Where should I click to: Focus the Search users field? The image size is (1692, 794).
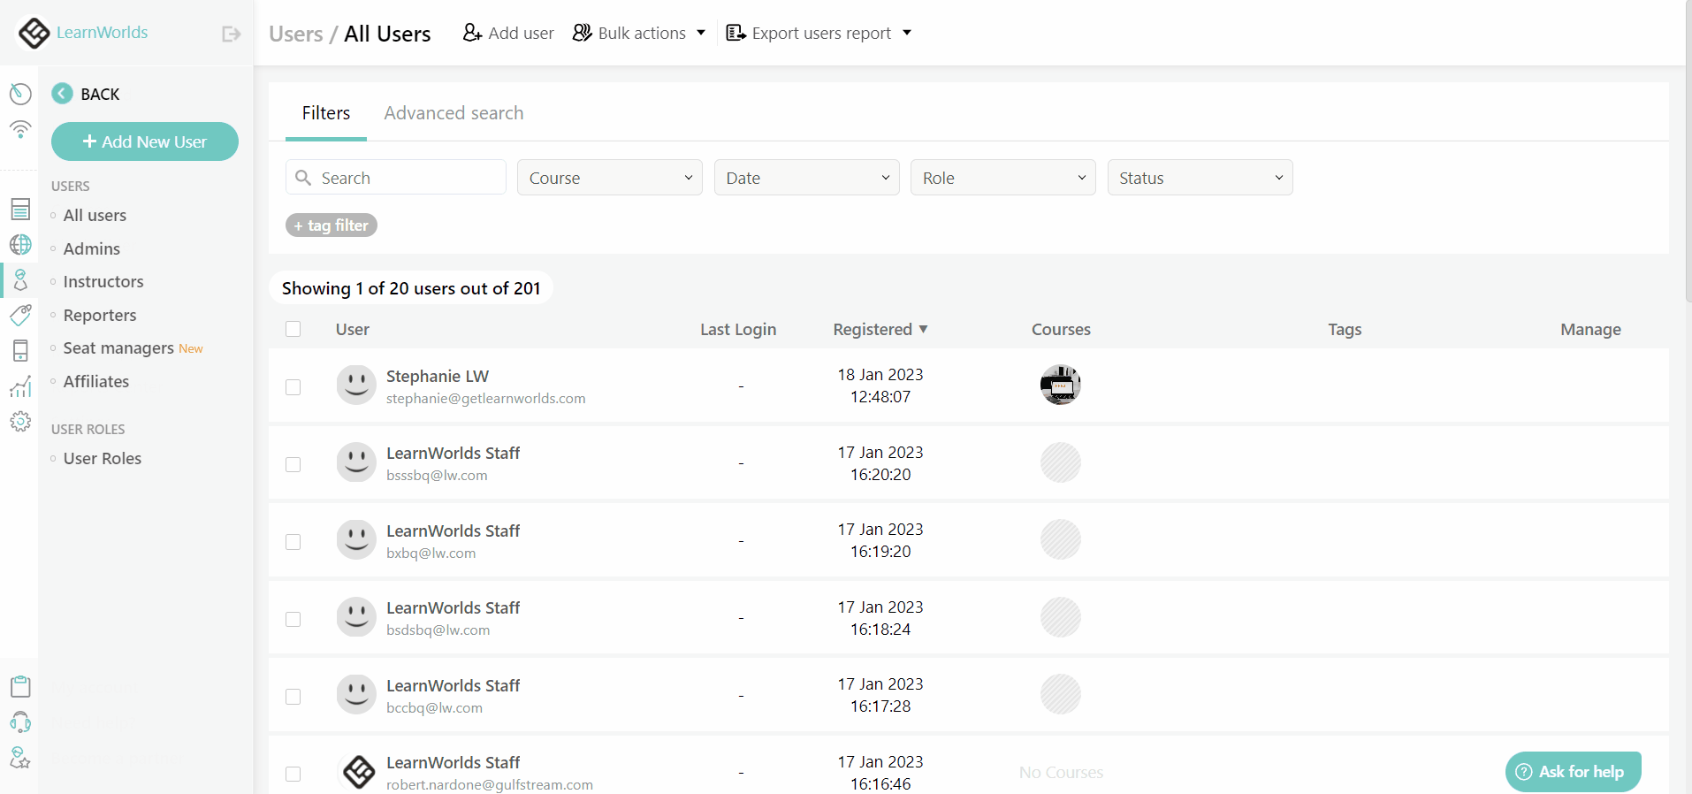(x=396, y=178)
